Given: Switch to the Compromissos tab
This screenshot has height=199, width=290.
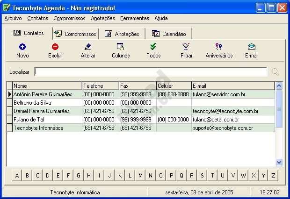Looking at the screenshot, I should (x=75, y=34).
